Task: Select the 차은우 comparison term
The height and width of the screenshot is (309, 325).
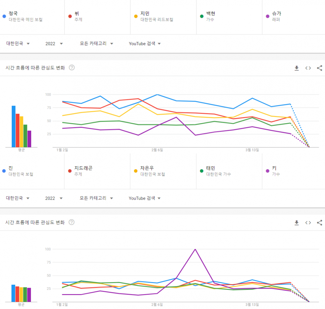Action: (147, 168)
